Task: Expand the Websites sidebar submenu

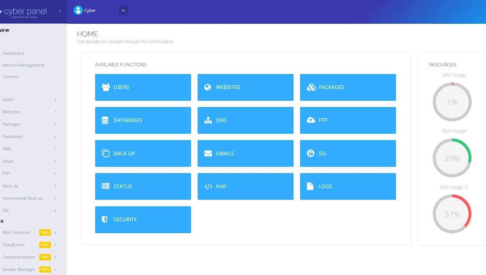Action: tap(55, 112)
